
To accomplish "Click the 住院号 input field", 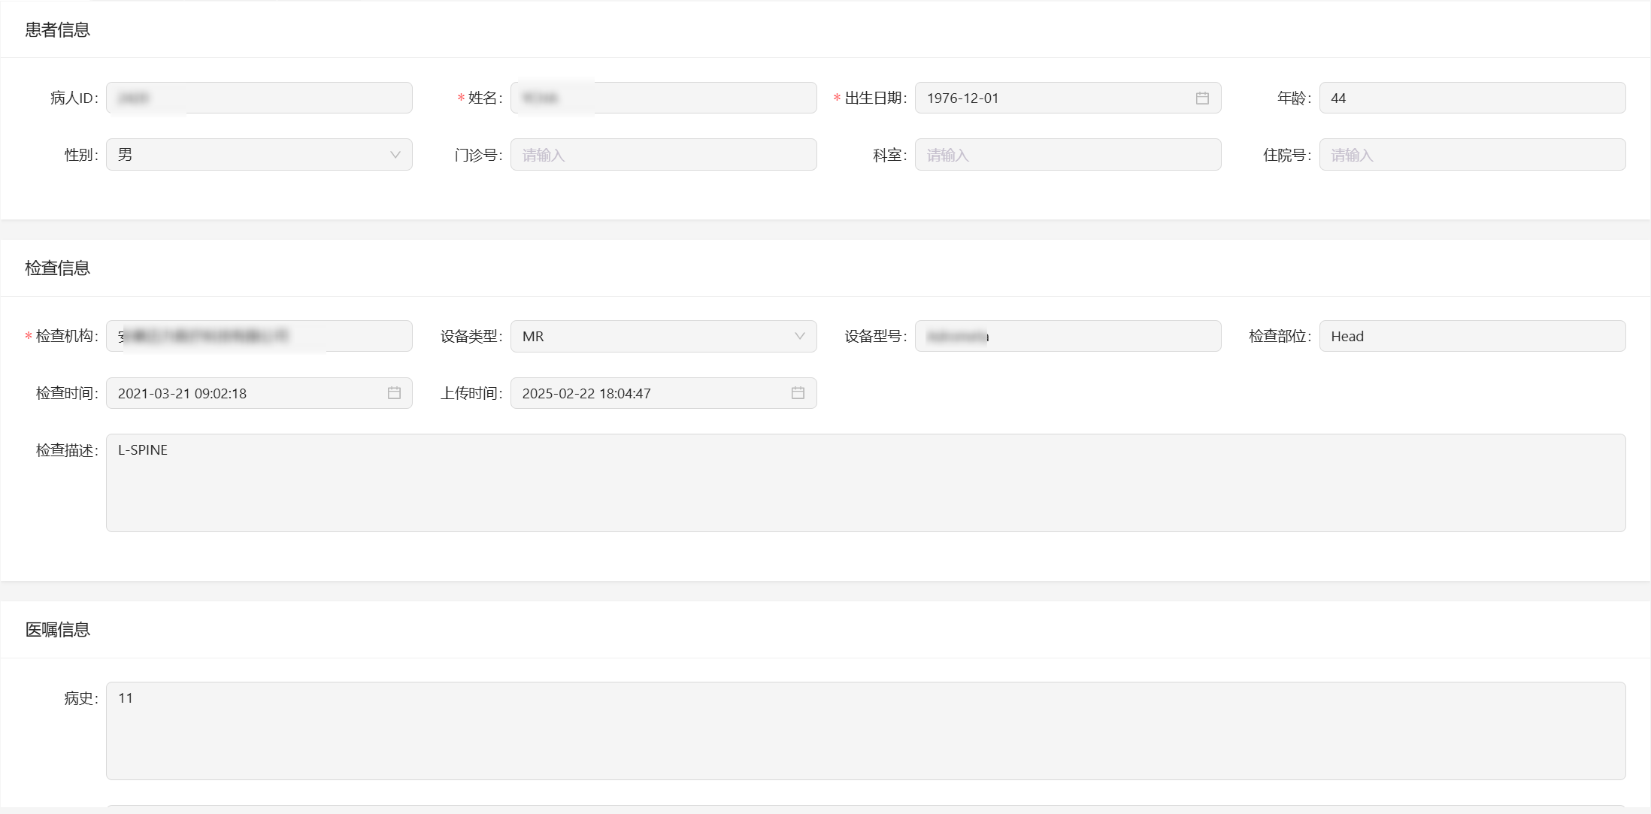I will point(1471,155).
